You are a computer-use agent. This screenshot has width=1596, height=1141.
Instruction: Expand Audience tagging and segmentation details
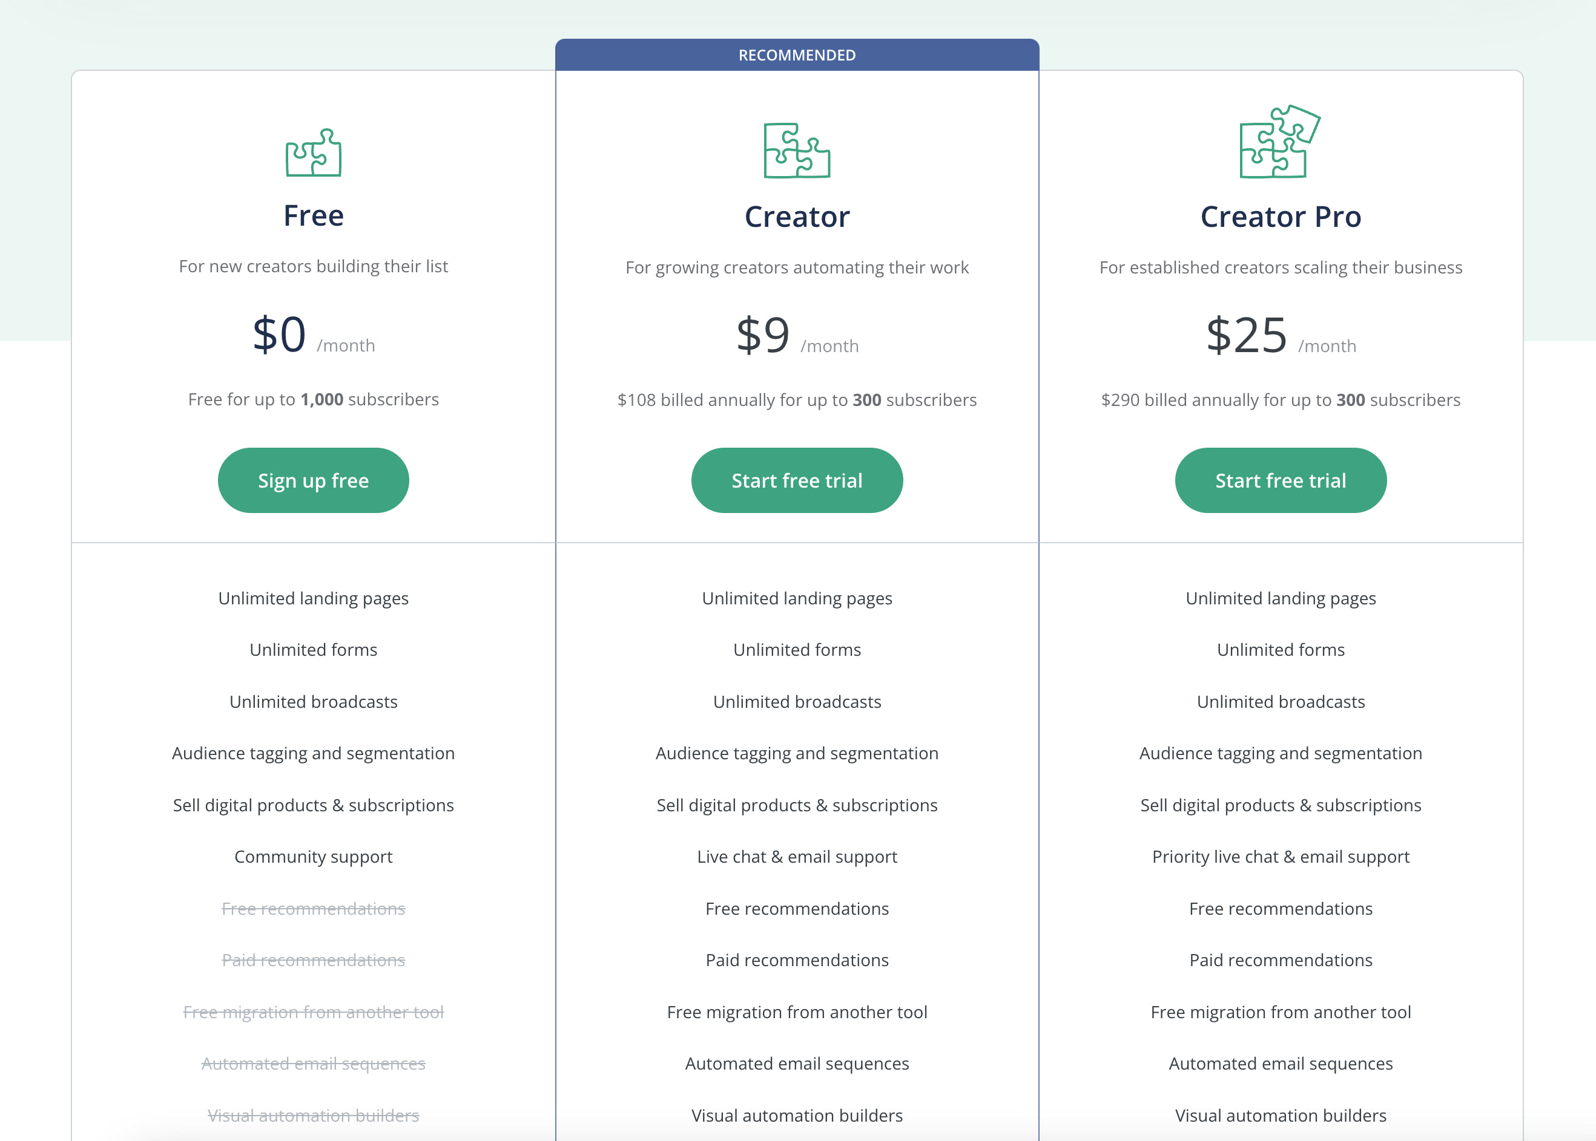(312, 752)
